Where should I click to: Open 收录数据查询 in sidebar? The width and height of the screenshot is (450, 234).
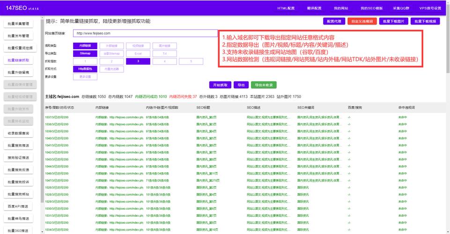pyautogui.click(x=18, y=133)
